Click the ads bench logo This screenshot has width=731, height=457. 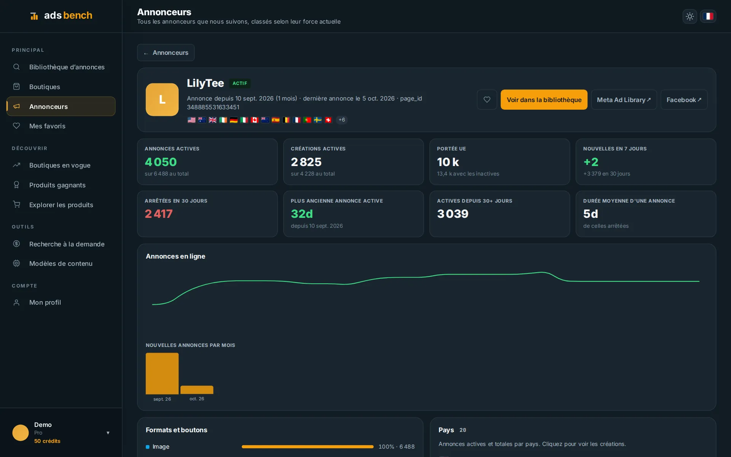61,16
